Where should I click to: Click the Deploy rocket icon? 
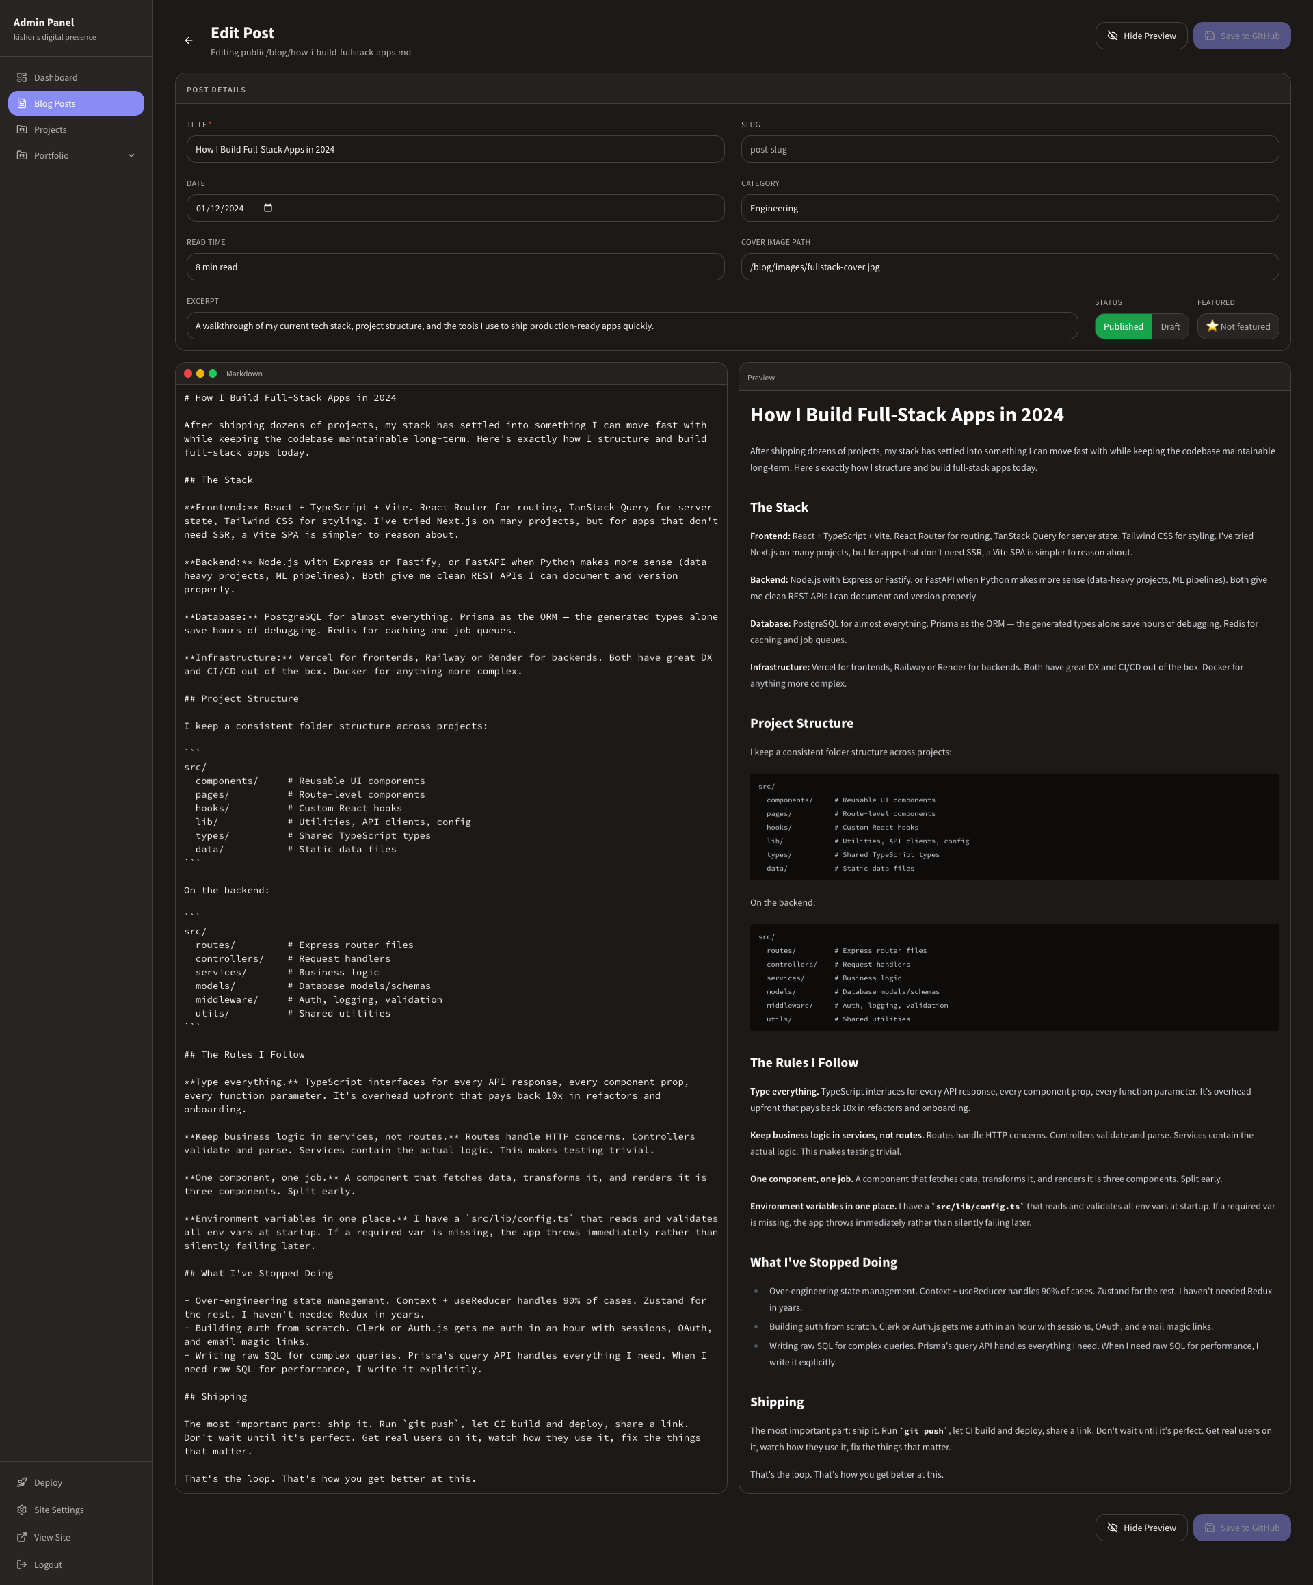click(22, 1482)
